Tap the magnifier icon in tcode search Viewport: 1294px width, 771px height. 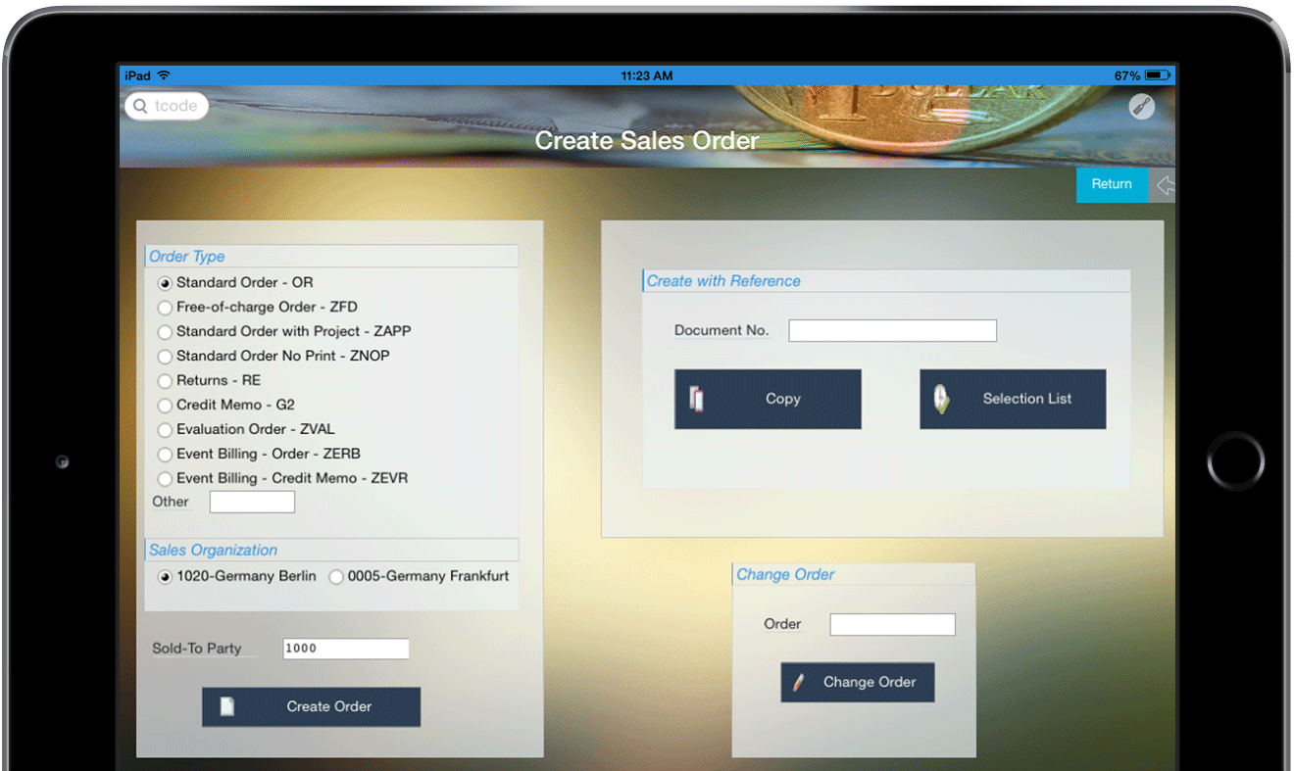(x=141, y=106)
